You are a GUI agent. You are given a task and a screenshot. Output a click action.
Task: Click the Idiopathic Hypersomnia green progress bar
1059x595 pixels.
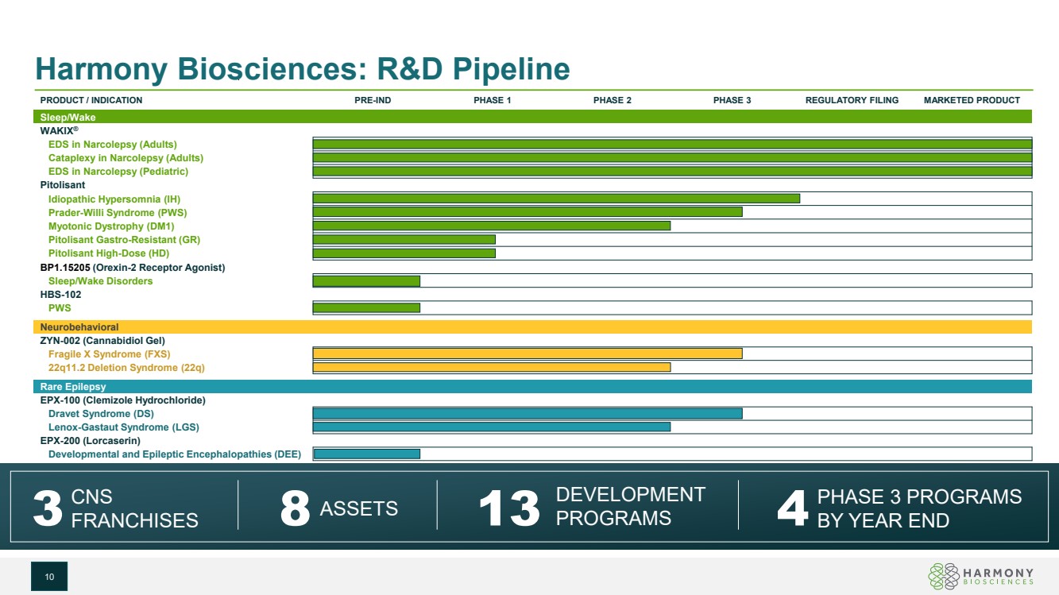[556, 199]
